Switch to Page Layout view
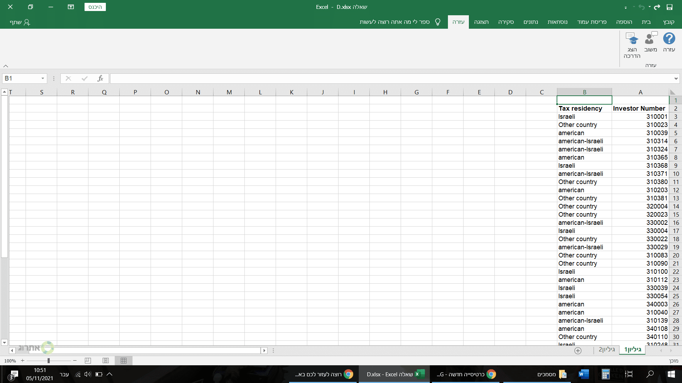Viewport: 682px width, 383px height. click(x=105, y=361)
